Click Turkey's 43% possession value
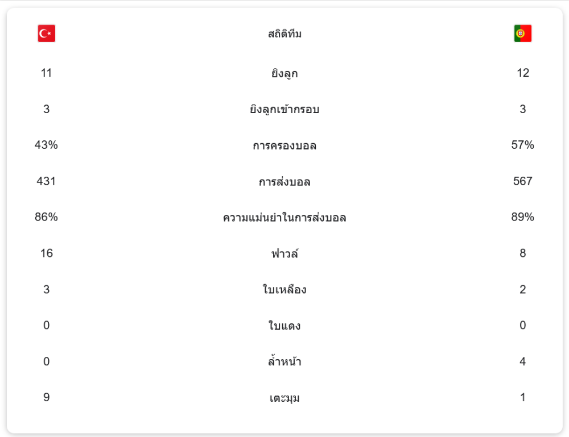The width and height of the screenshot is (569, 437). (x=46, y=145)
